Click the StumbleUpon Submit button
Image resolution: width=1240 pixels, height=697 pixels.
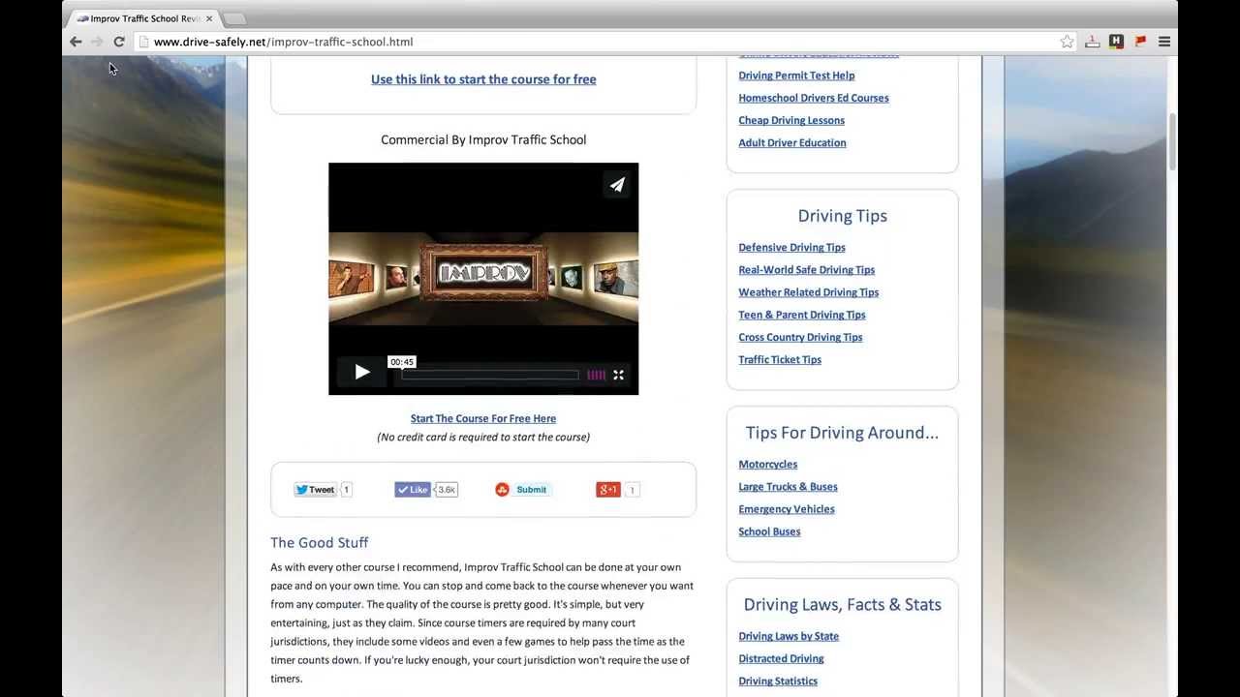(523, 490)
